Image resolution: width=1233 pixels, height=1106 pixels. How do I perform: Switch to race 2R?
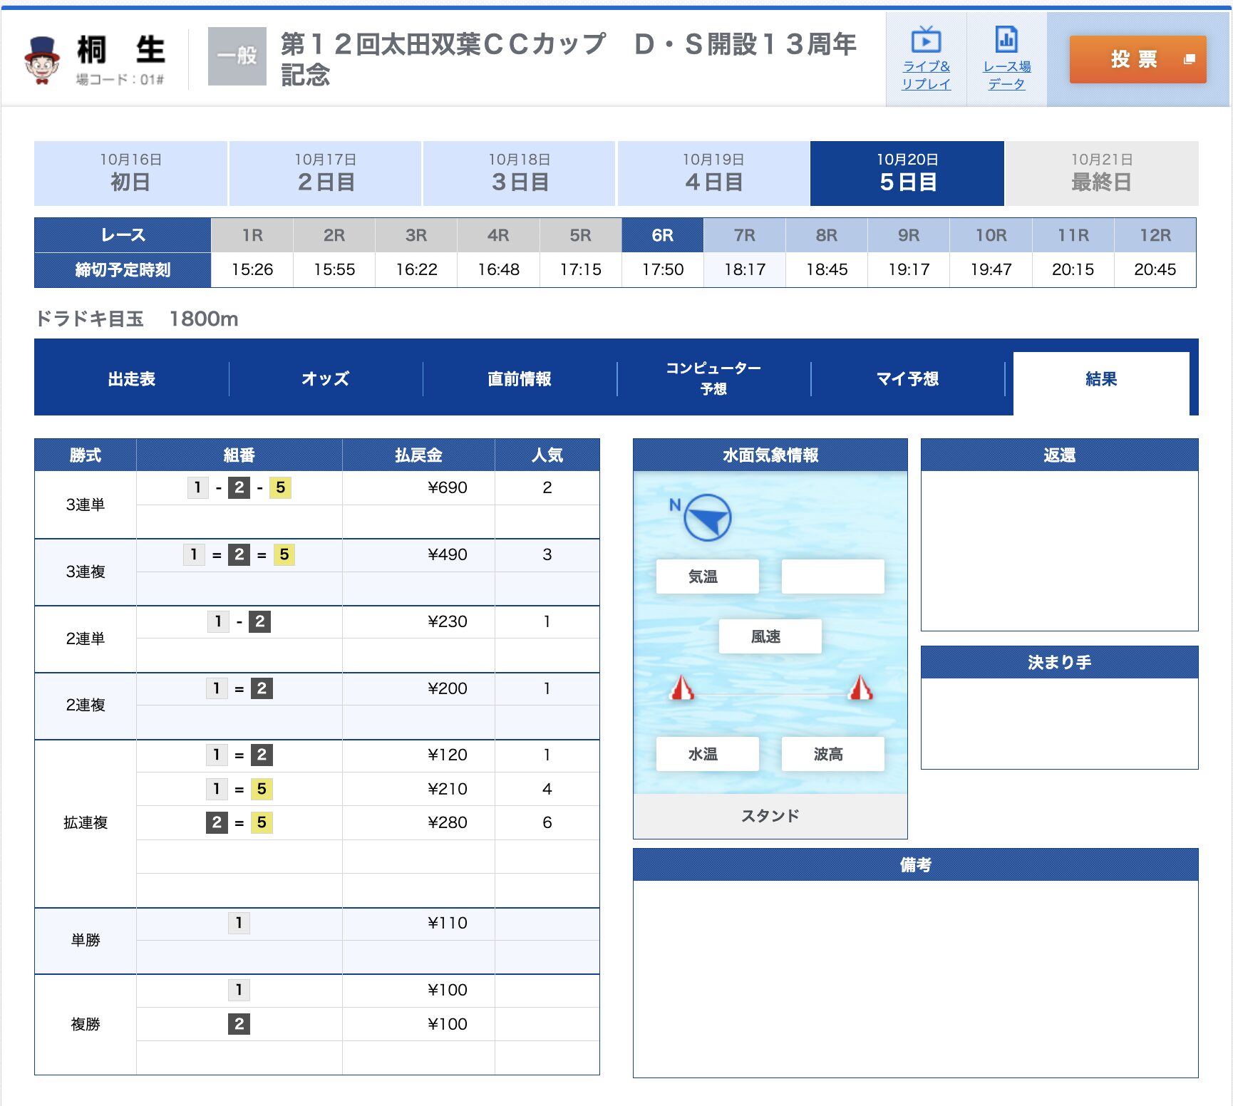(x=334, y=235)
